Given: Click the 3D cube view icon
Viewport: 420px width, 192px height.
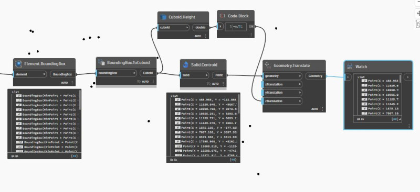Looking at the screenshot, I should pyautogui.click(x=418, y=24).
